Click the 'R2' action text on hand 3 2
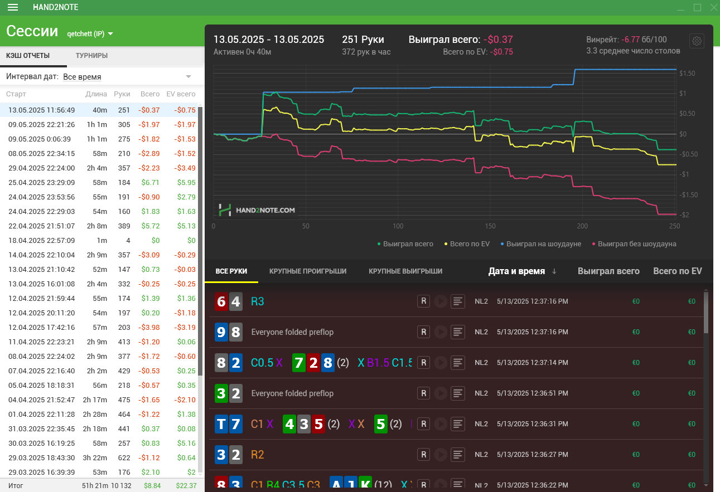 click(258, 455)
